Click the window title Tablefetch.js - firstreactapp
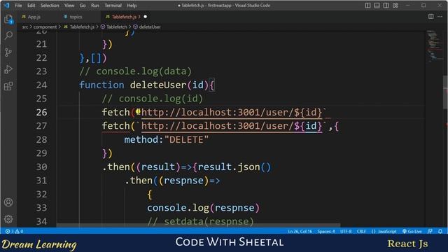The width and height of the screenshot is (448, 252). 224,6
